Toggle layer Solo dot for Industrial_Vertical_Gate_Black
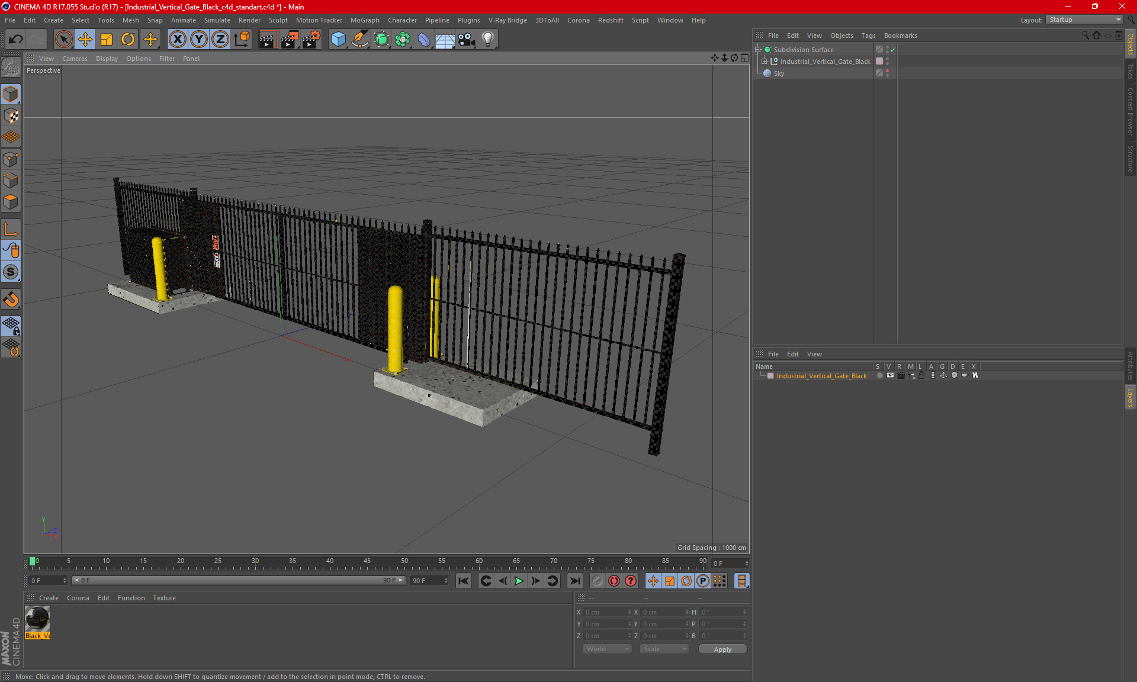This screenshot has height=682, width=1137. (x=879, y=375)
